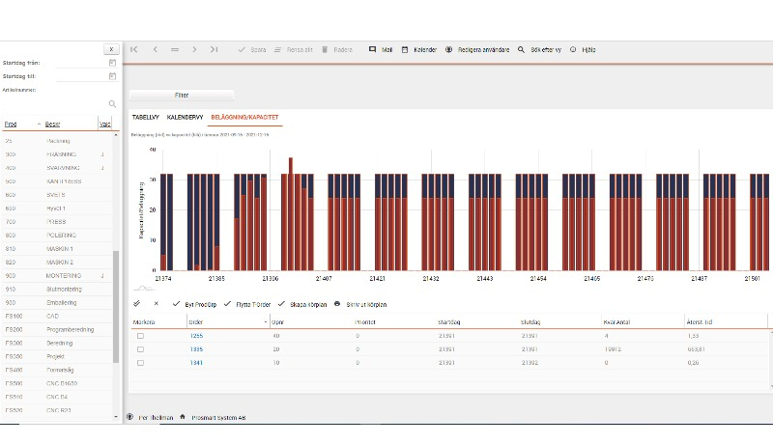The height and width of the screenshot is (444, 773).
Task: Go to next record arrow
Action: (194, 49)
